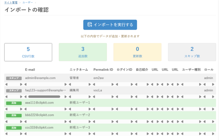Click the ニックネーム column header
Screen dimensions: 219x140
click(79, 69)
